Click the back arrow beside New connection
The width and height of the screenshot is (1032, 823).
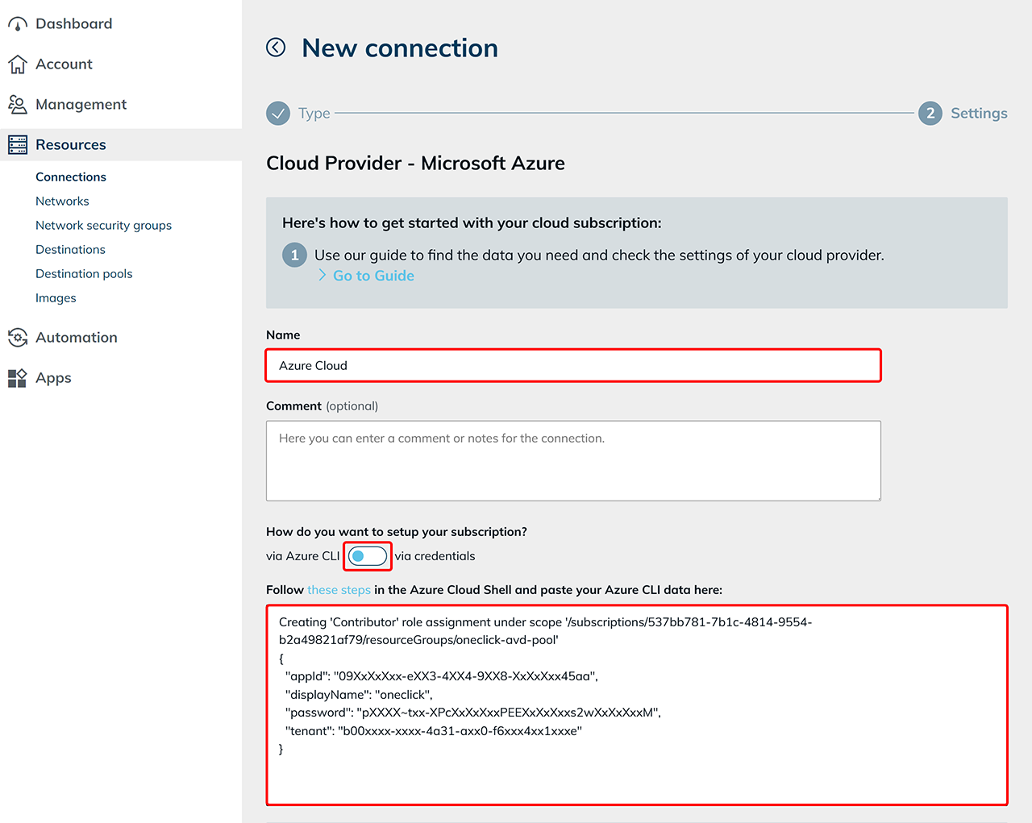click(276, 48)
